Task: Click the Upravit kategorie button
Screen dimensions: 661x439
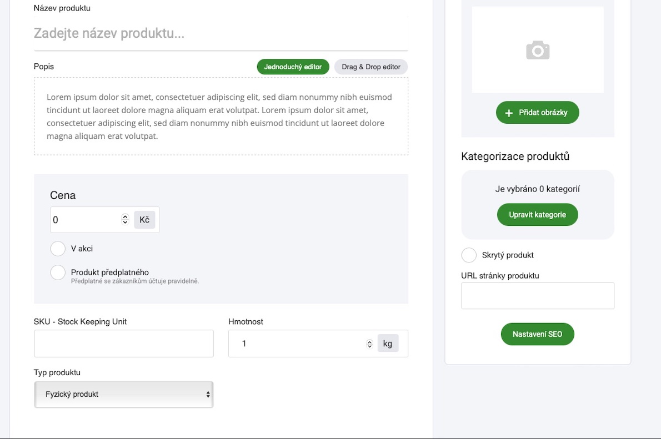Action: tap(537, 215)
